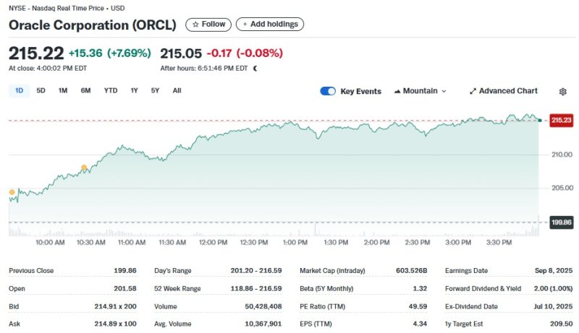Click the Advanced Chart expand icon
This screenshot has height=333, width=579.
(473, 91)
